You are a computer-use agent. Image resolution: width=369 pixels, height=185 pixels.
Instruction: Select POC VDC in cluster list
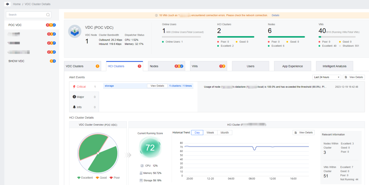point(15,25)
